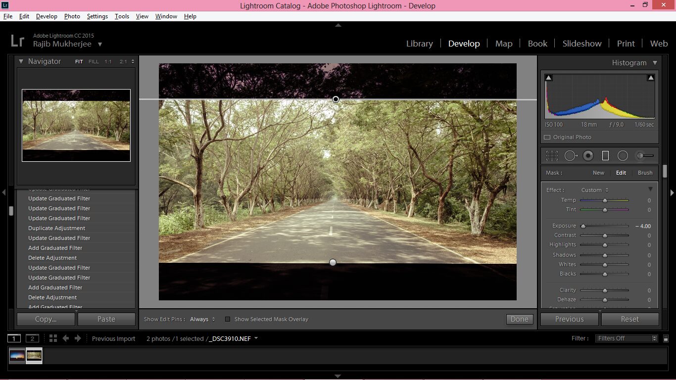This screenshot has height=380, width=676.
Task: Open the Settings menu
Action: [97, 16]
